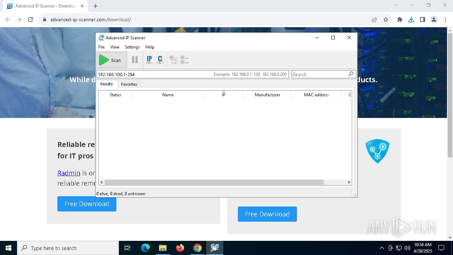This screenshot has width=453, height=255.
Task: Switch to the Favorites tab
Action: tap(129, 84)
